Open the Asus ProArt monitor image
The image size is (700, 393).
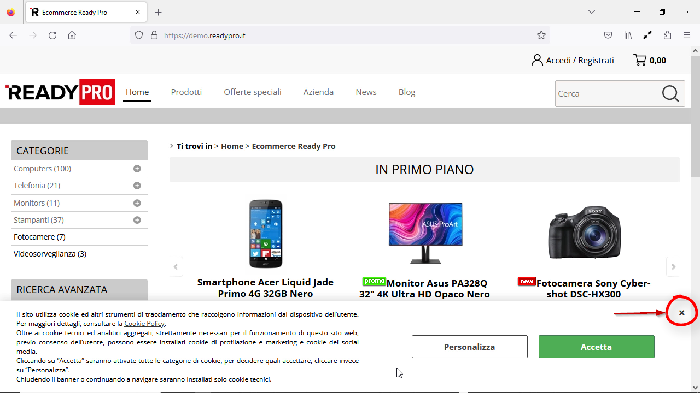point(425,234)
